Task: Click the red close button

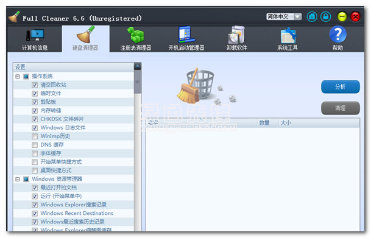Action: coord(355,17)
